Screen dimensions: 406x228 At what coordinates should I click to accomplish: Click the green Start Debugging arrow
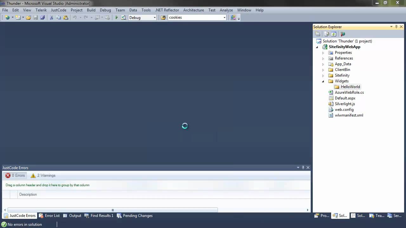point(116,17)
